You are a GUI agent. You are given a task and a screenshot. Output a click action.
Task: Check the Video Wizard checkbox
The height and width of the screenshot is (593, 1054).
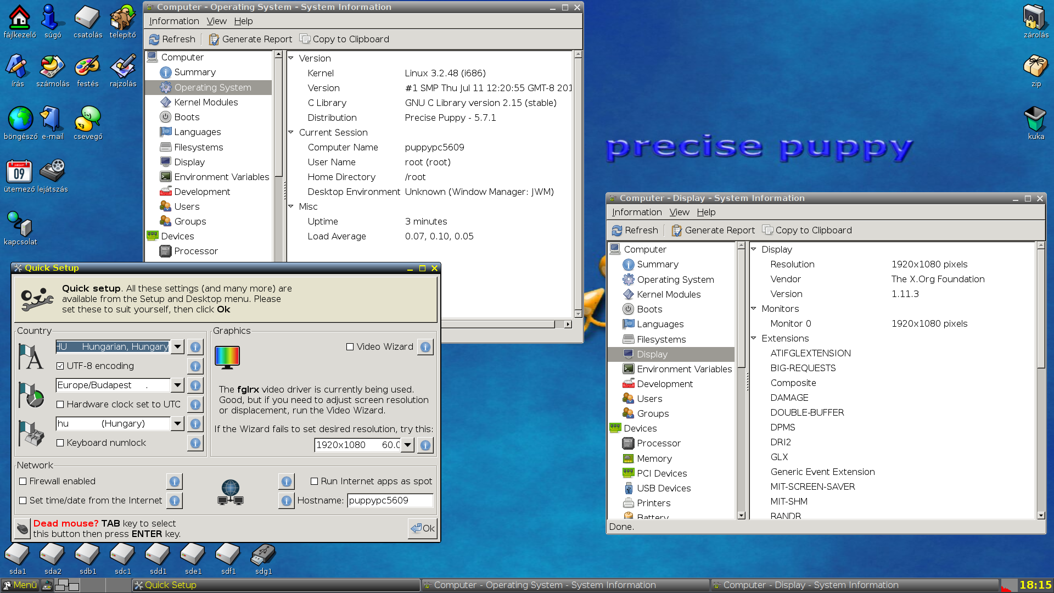coord(350,347)
